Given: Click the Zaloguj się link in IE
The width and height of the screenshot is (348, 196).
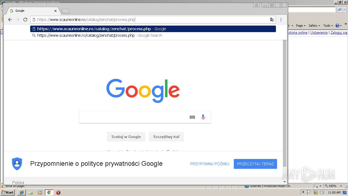Looking at the screenshot, I should click(339, 32).
